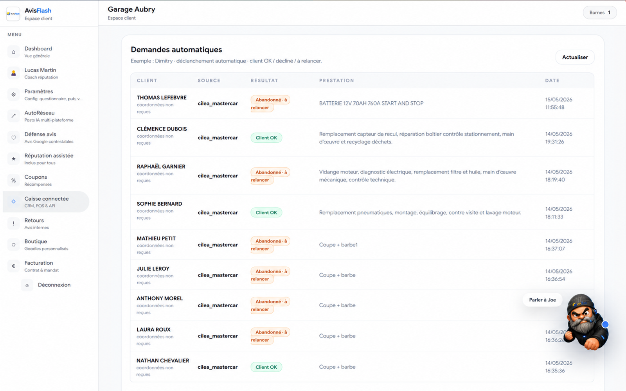Click the Paramètres gear icon
This screenshot has height=391, width=626.
14,95
